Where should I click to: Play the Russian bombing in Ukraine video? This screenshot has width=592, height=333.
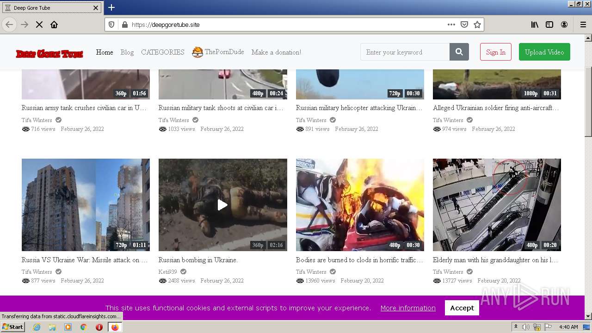tap(222, 205)
